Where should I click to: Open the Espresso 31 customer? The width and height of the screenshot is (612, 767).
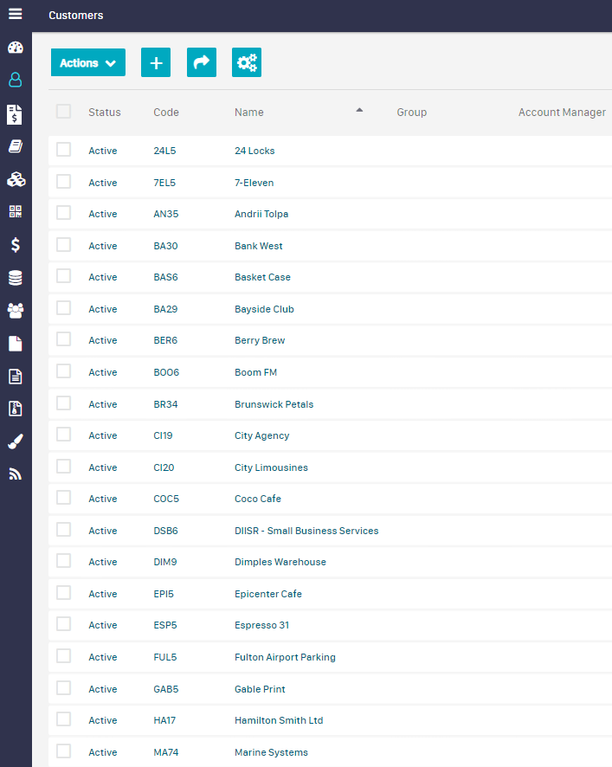coord(261,625)
